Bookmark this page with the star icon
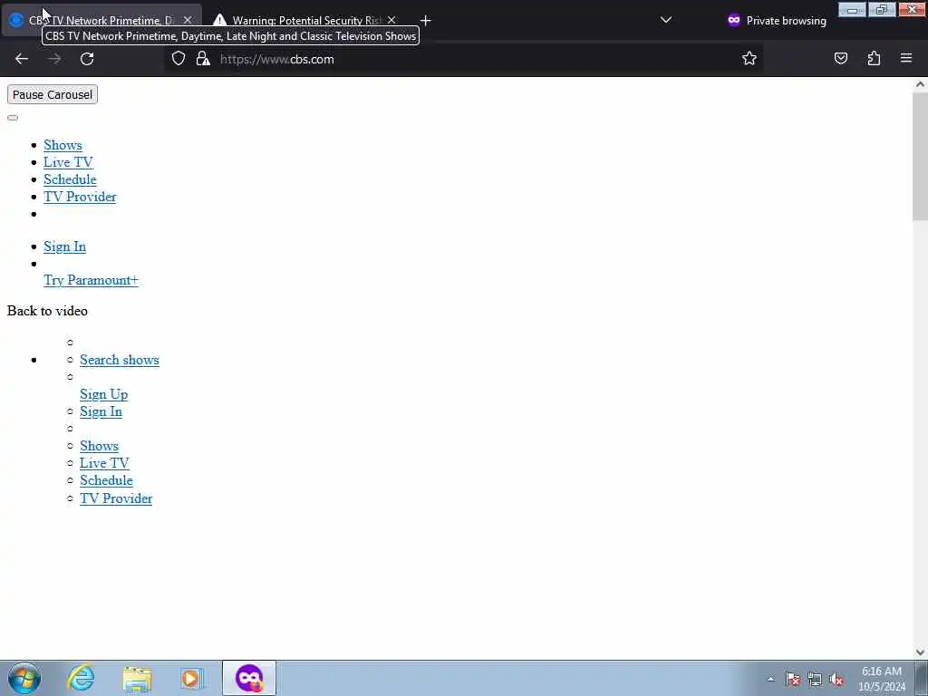Viewport: 928px width, 696px height. pos(749,59)
